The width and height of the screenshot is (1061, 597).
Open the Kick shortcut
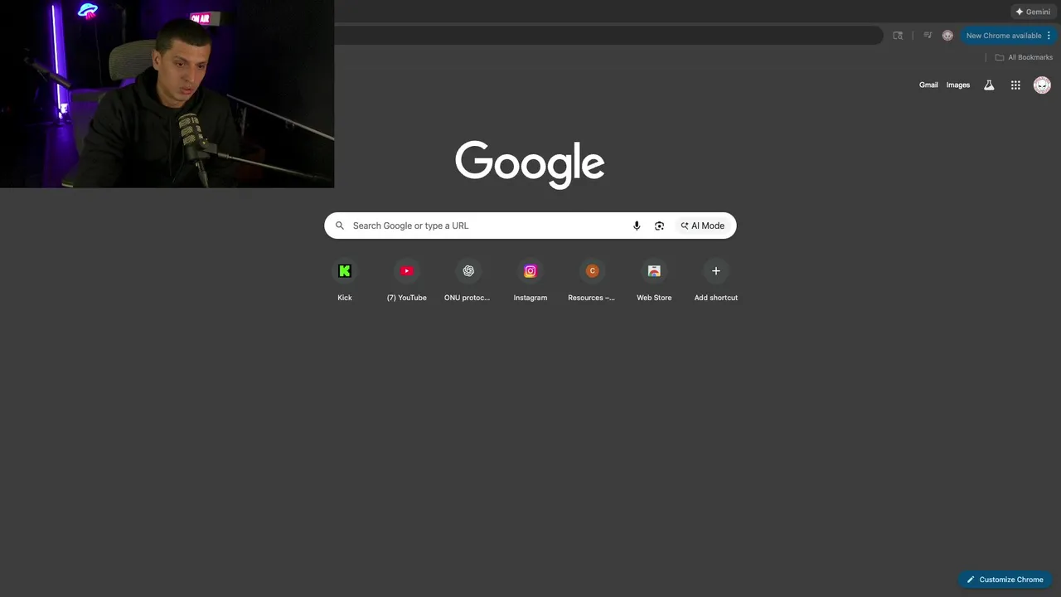coord(345,281)
